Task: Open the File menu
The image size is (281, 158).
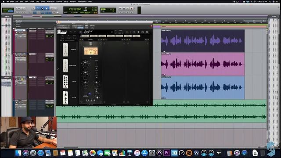Action: coord(17,2)
